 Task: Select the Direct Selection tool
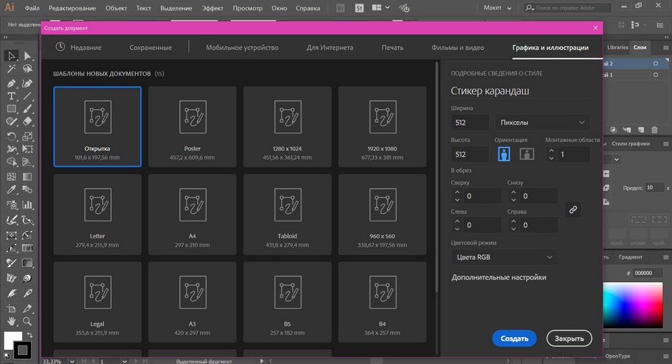tap(28, 56)
